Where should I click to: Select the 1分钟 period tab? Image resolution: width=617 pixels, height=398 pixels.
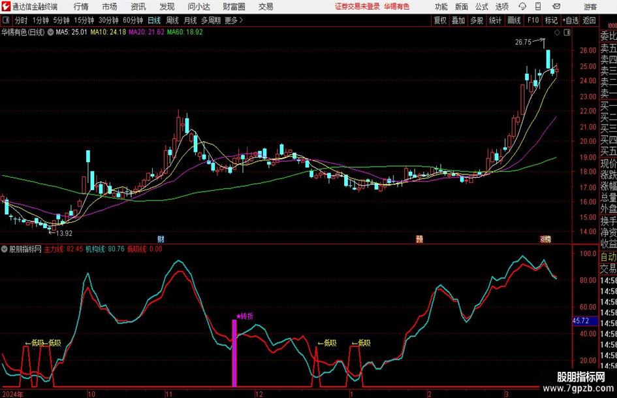[x=40, y=20]
